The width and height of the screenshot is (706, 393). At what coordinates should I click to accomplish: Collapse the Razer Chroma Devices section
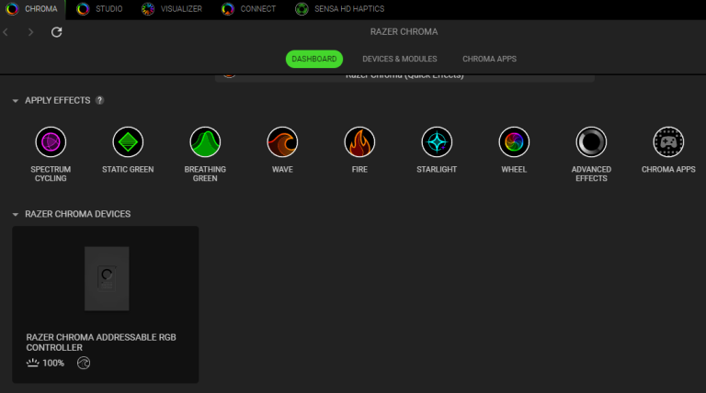point(16,214)
